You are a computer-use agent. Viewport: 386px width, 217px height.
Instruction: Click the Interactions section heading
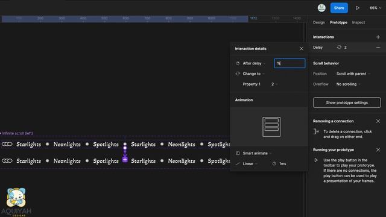coord(323,37)
